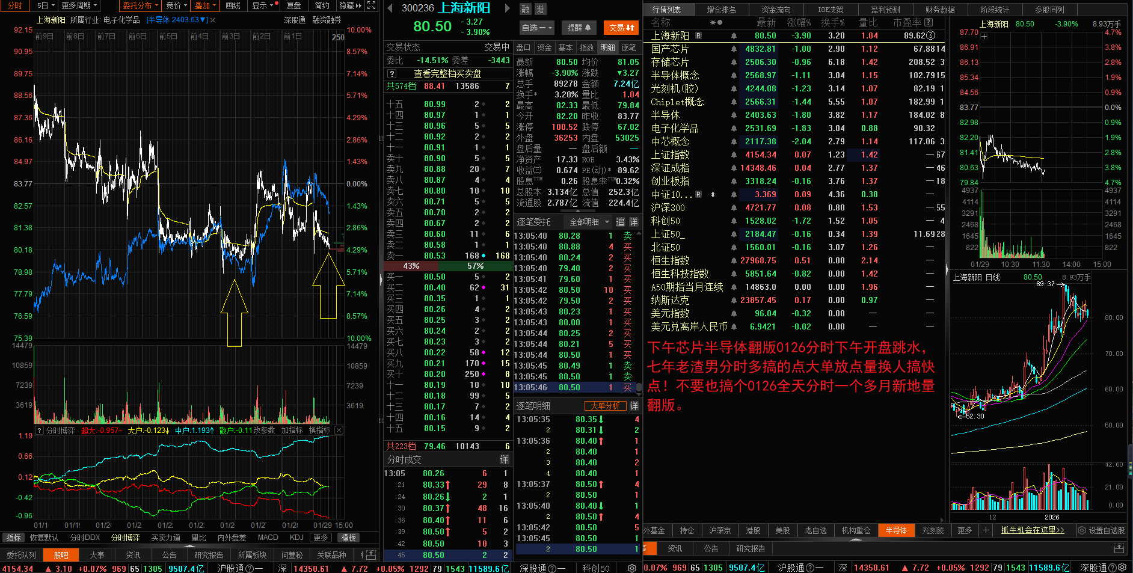Image resolution: width=1133 pixels, height=573 pixels.
Task: Toggle the 叠加 overlay button
Action: pos(205,5)
